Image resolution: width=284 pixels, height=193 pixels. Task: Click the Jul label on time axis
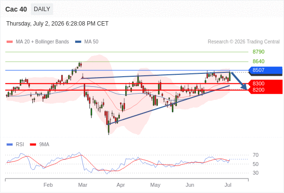(x=228, y=185)
